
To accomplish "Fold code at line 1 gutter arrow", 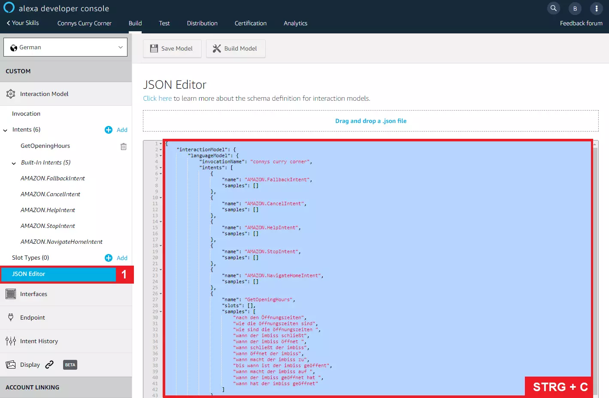I will pyautogui.click(x=161, y=144).
